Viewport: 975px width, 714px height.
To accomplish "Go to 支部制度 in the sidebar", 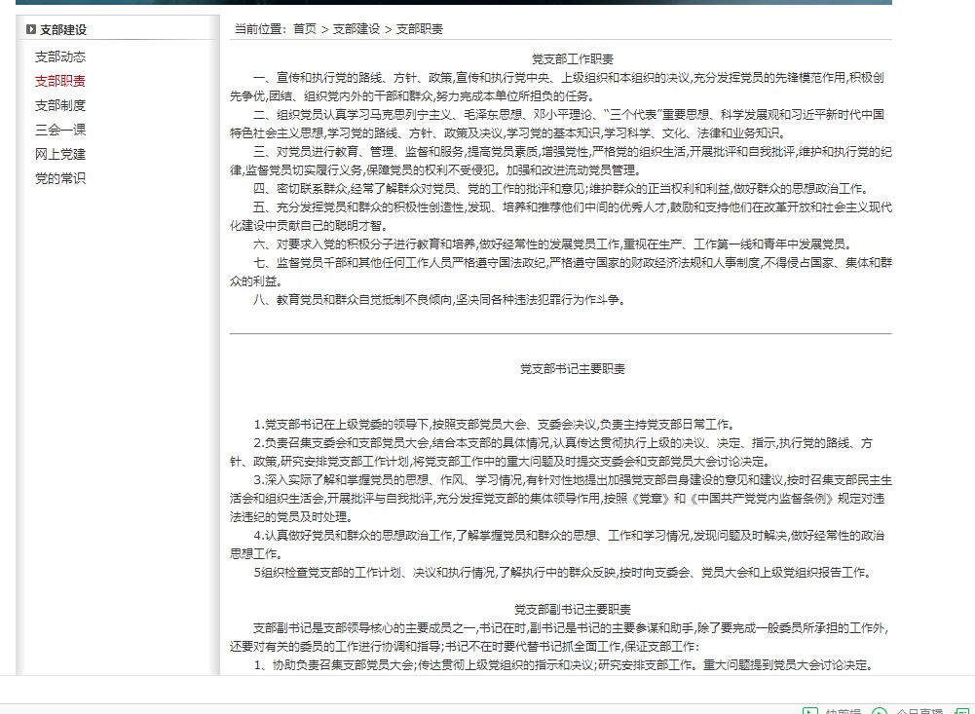I will click(60, 105).
